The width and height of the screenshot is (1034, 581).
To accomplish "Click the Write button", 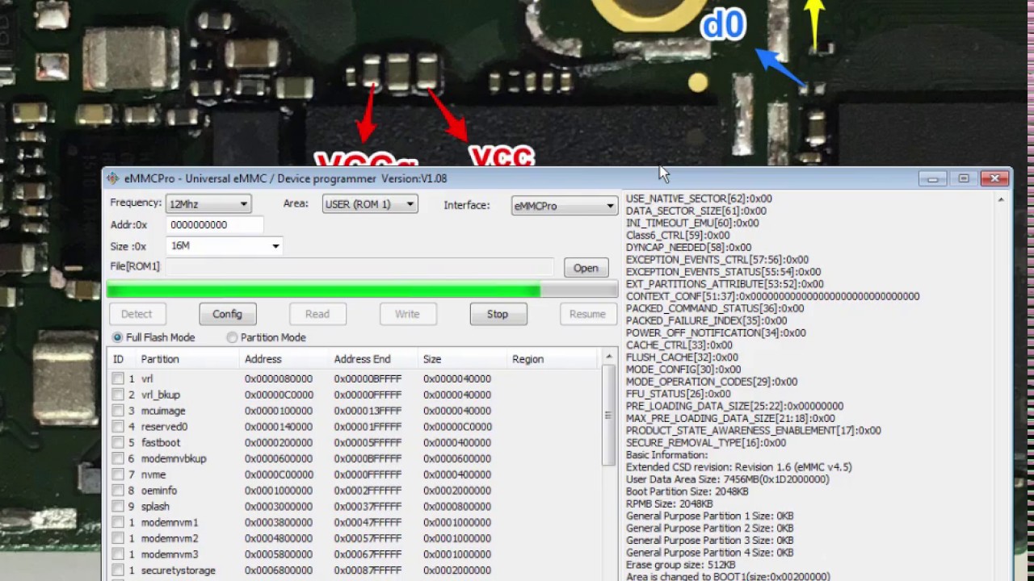I will pos(407,314).
